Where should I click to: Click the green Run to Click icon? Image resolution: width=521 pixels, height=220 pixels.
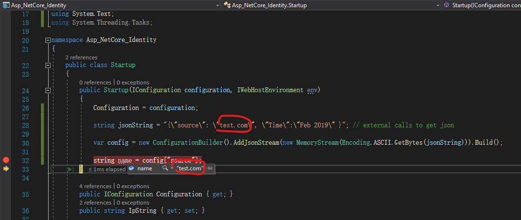71,169
